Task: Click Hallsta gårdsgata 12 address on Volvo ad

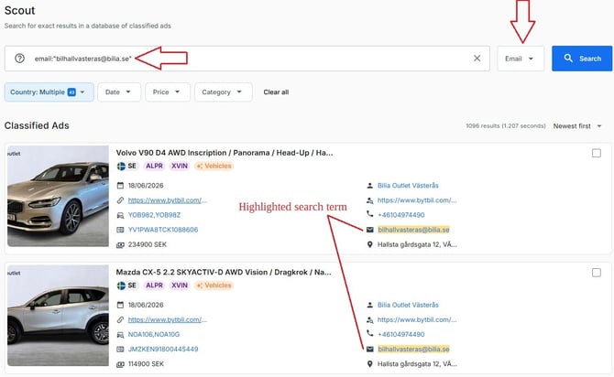Action: tap(417, 244)
